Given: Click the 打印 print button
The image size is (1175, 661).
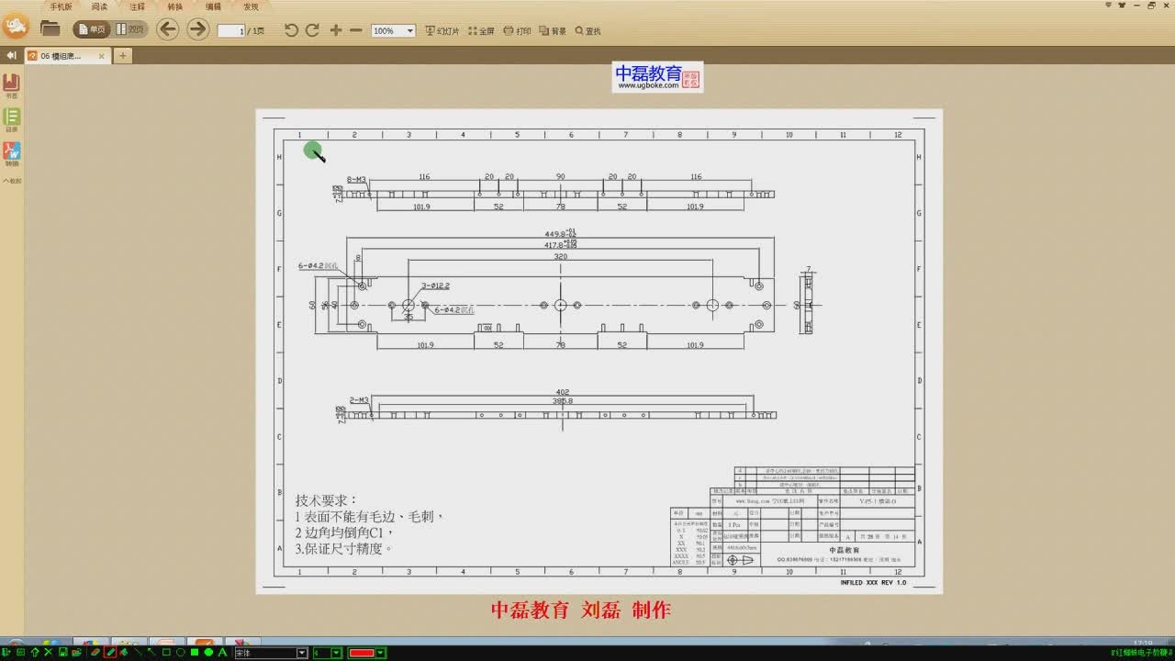Looking at the screenshot, I should [518, 30].
